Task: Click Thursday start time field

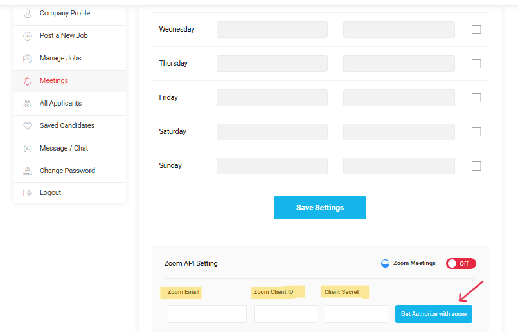Action: pos(272,64)
